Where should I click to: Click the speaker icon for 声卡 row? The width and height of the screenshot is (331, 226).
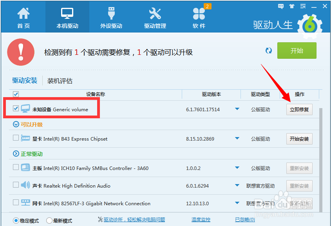pyautogui.click(x=25, y=185)
